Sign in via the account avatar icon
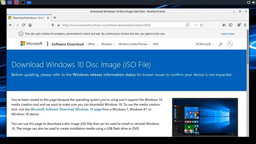Screen dimensions: 256x144 click(x=230, y=44)
